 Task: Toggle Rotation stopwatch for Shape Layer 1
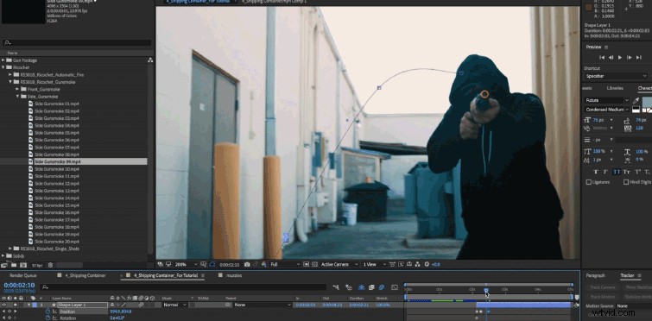(47, 318)
